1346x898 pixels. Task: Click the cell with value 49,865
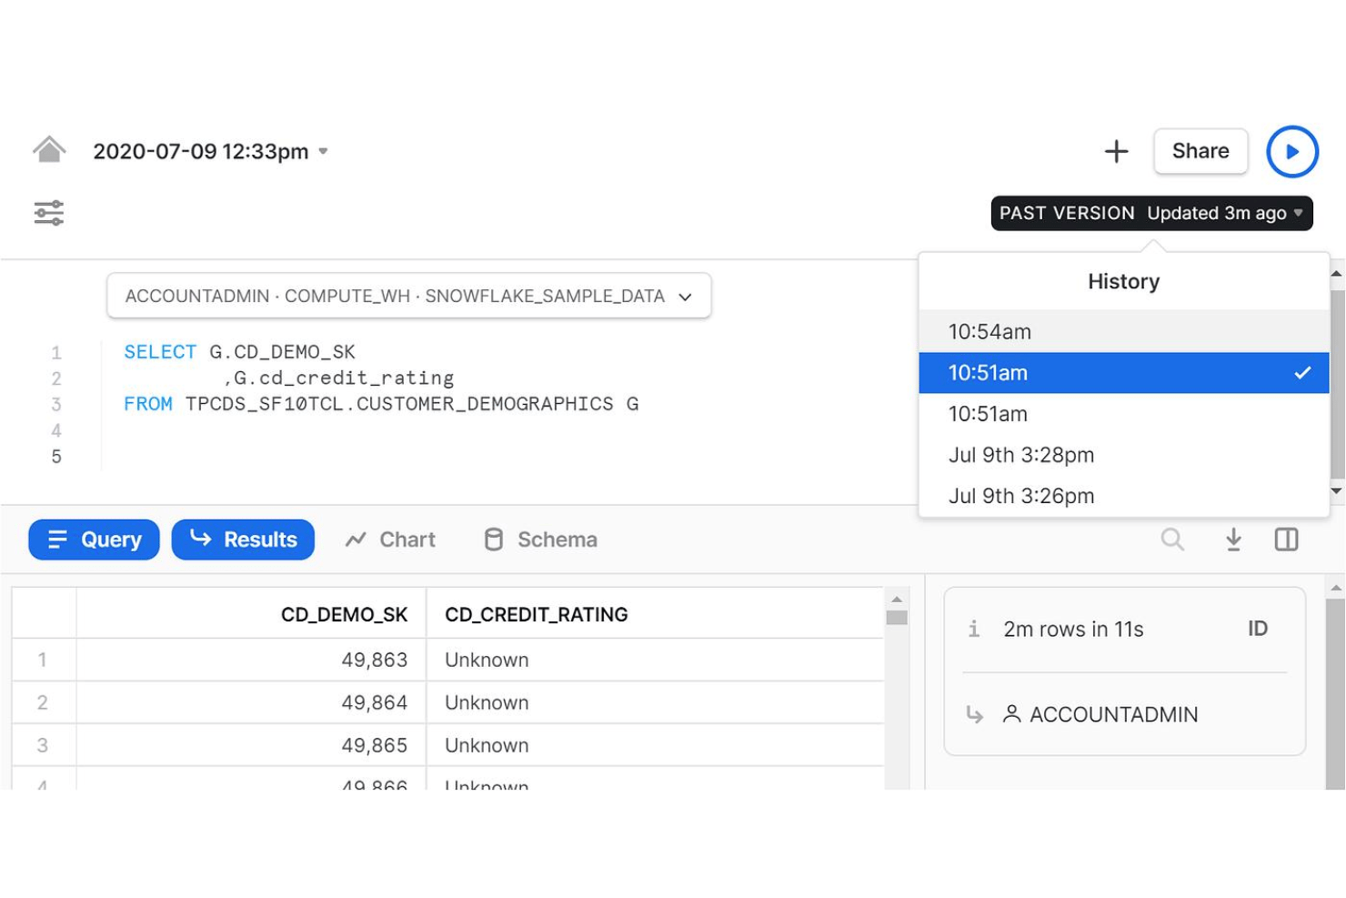252,745
